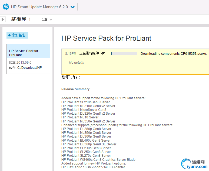Open the 全部 filter dropdown

47,19
